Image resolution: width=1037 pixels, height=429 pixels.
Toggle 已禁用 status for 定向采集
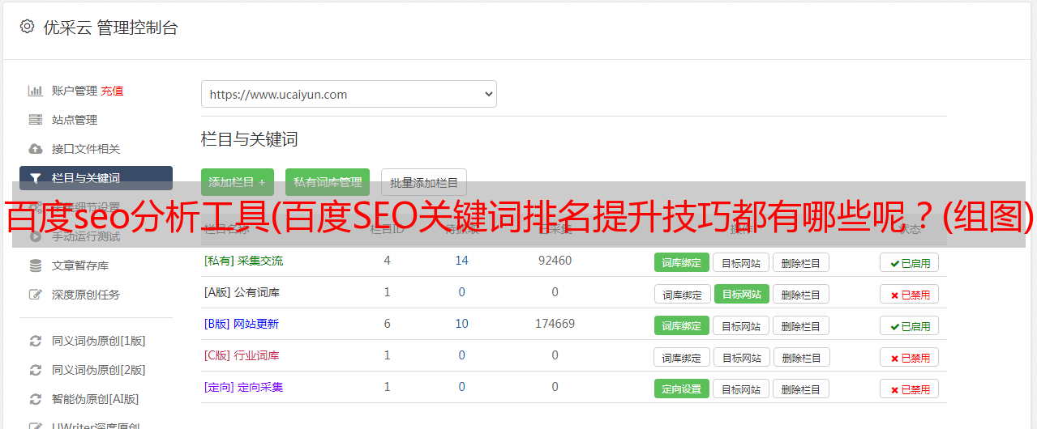pyautogui.click(x=910, y=389)
